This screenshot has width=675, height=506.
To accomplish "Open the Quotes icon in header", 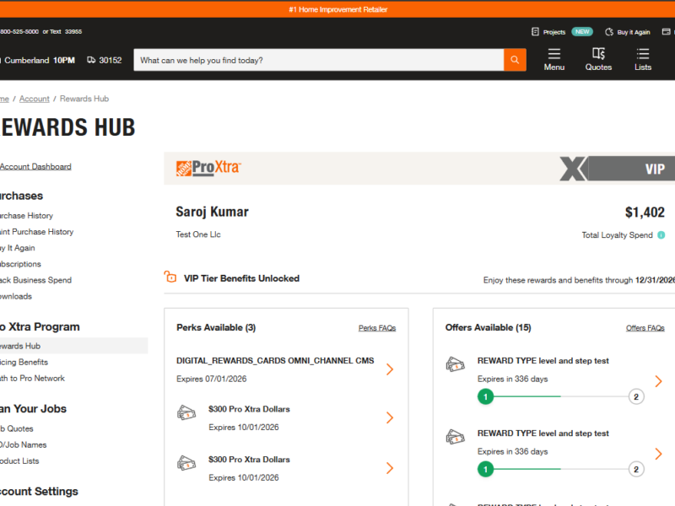I will click(x=598, y=54).
